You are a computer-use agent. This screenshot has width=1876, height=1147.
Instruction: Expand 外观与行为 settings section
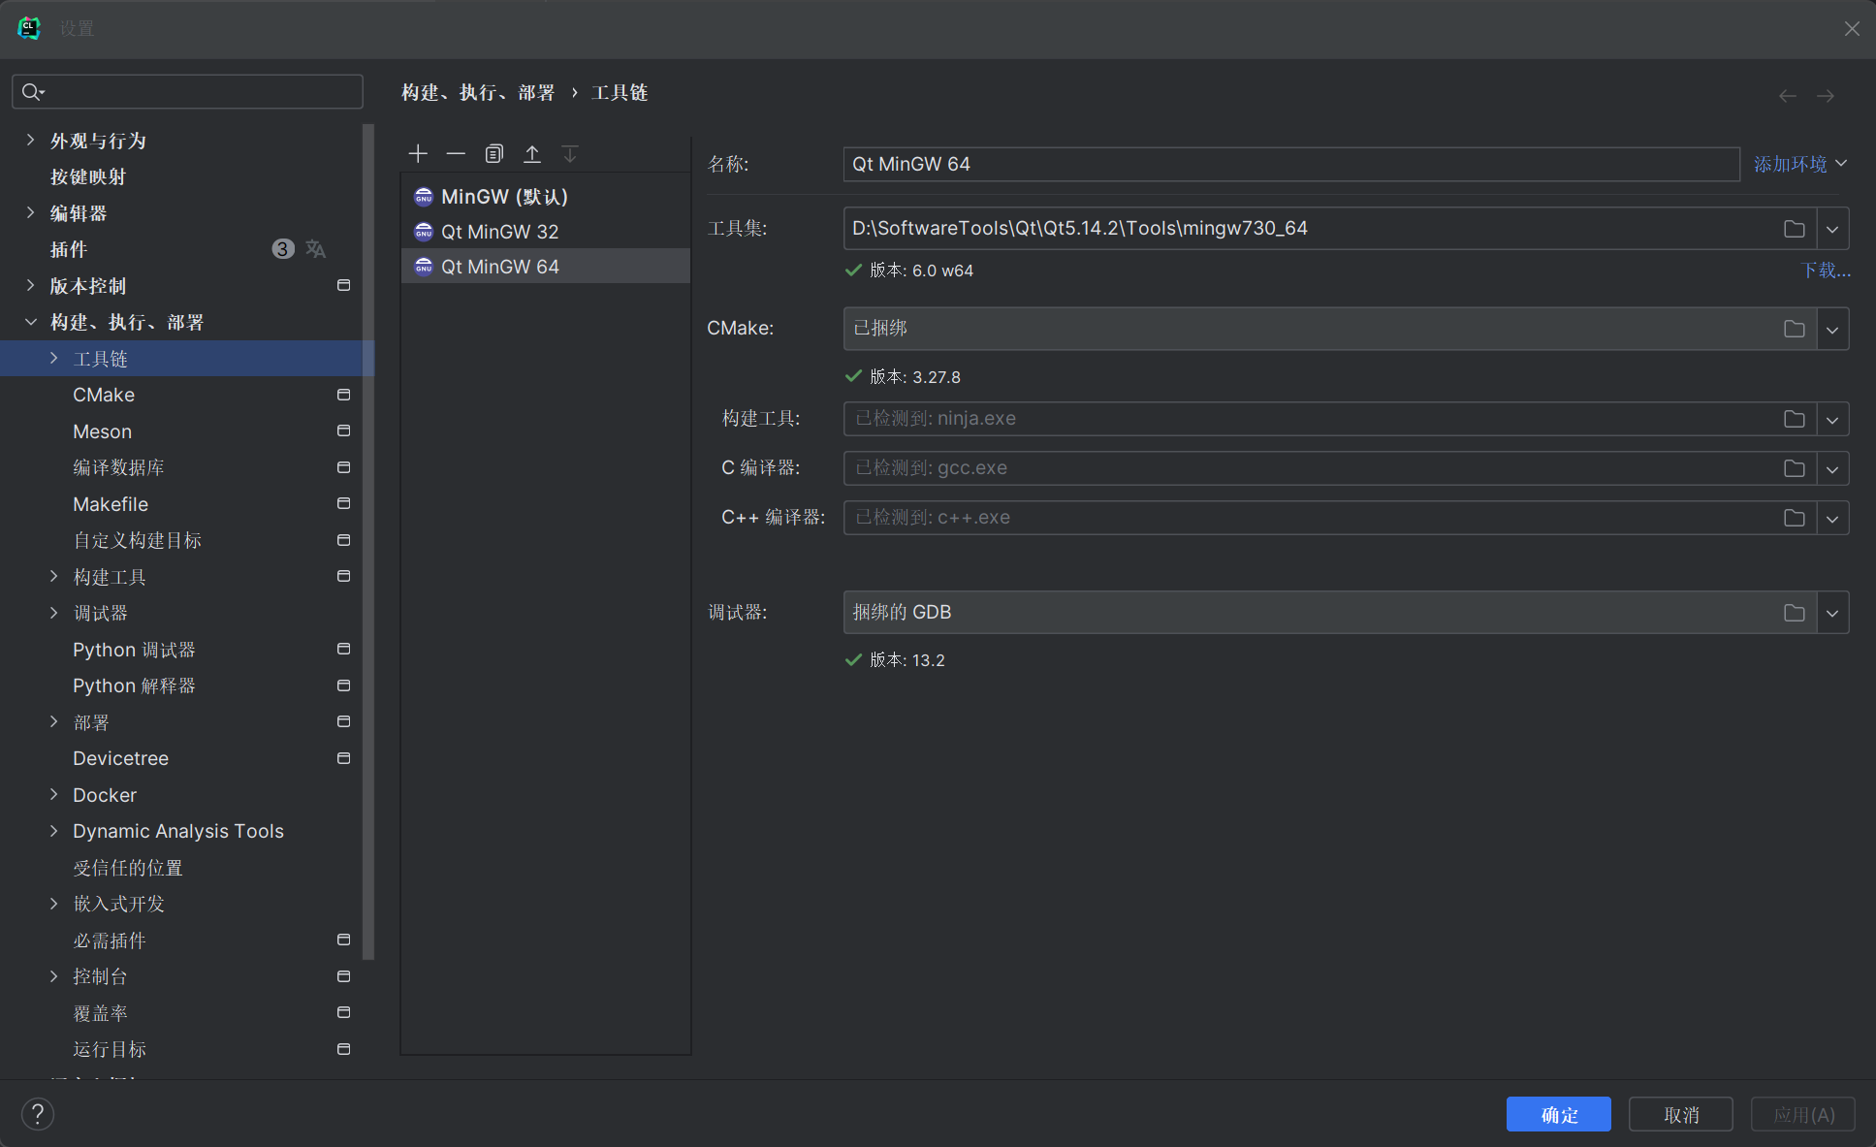30,140
